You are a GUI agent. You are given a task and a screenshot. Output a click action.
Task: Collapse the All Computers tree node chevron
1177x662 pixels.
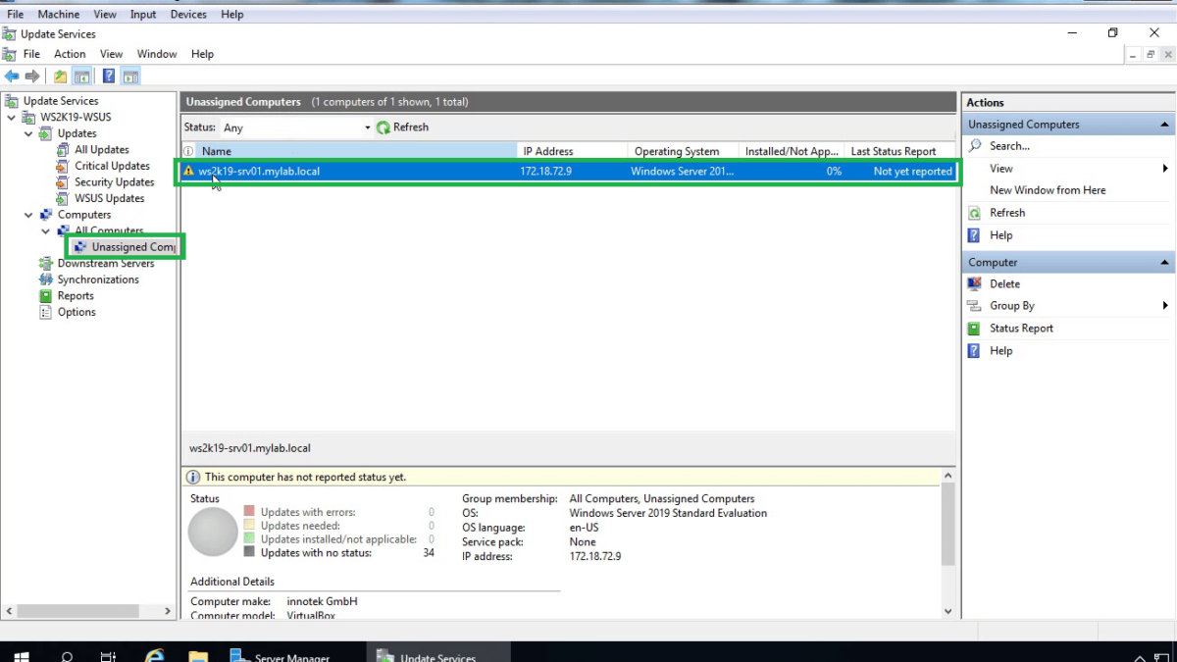(x=46, y=231)
